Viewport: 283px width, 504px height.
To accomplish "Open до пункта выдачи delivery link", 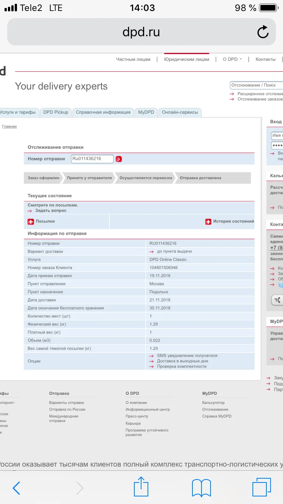I will (x=174, y=251).
